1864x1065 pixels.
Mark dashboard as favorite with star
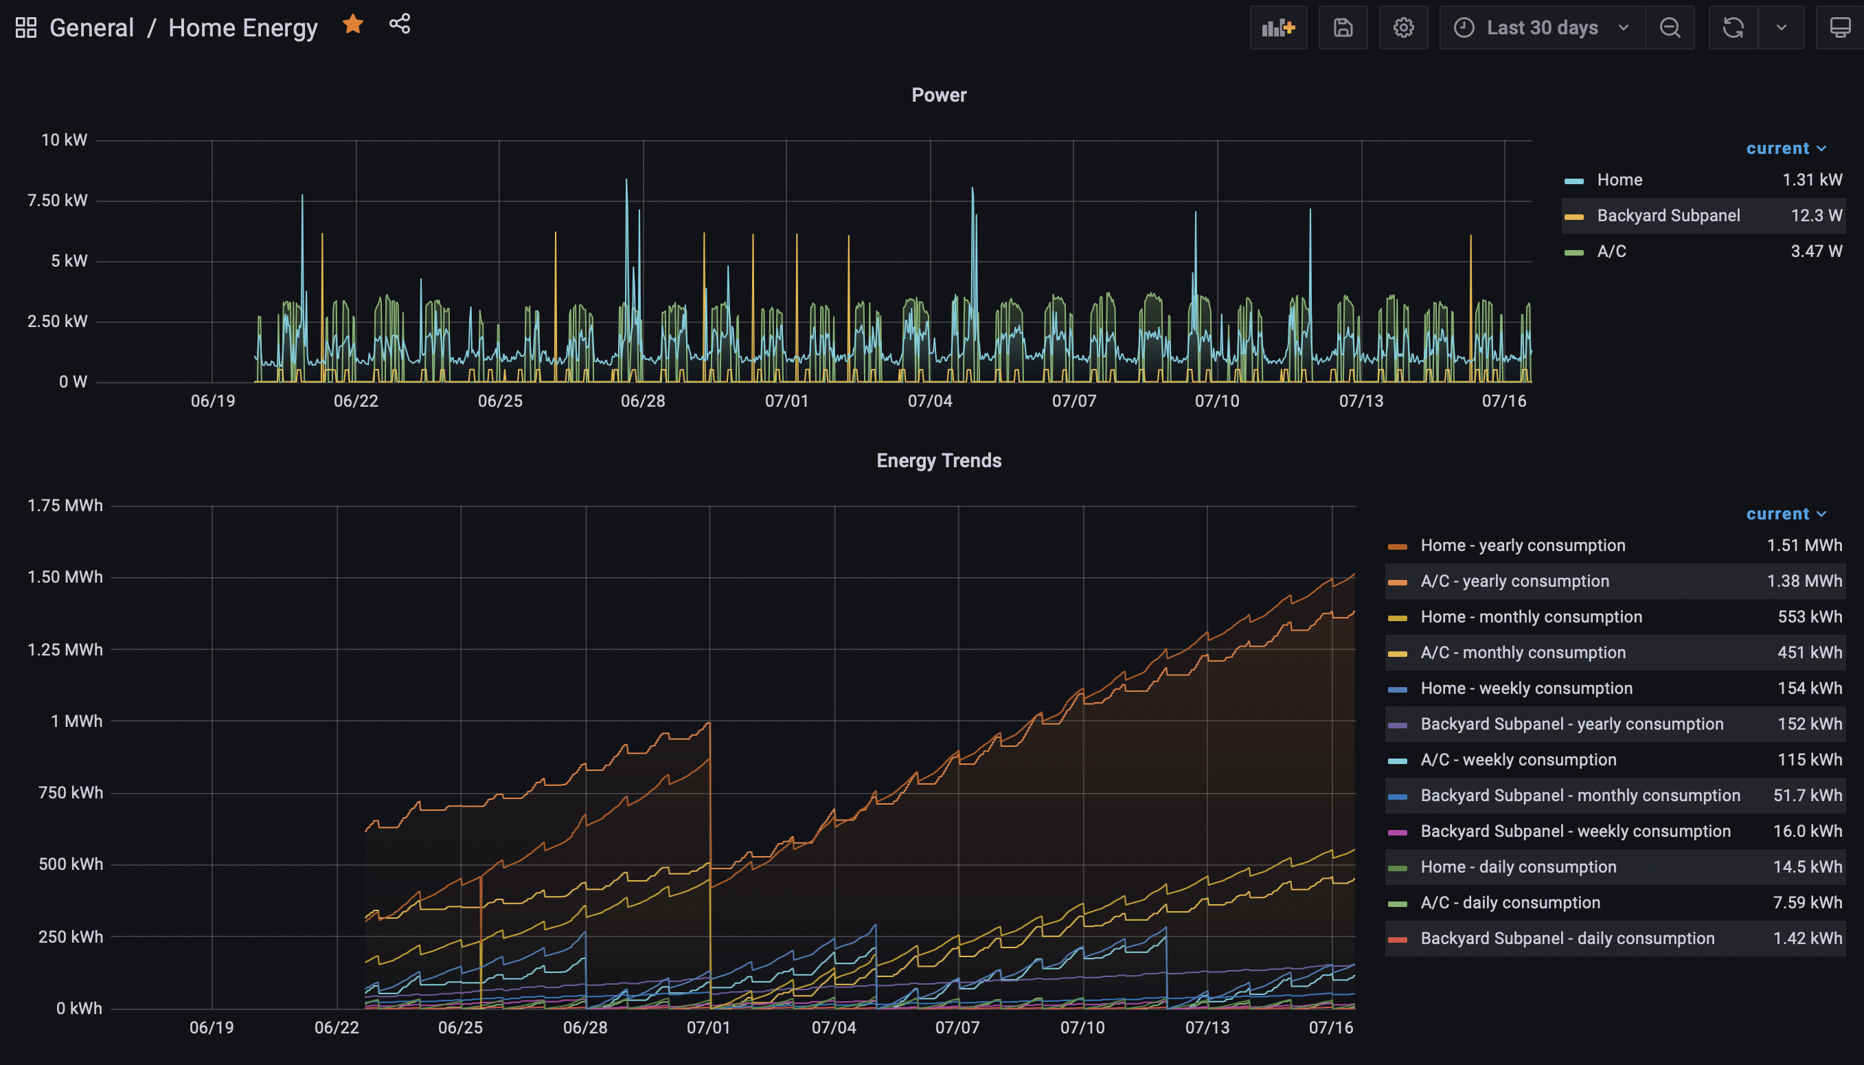click(353, 24)
